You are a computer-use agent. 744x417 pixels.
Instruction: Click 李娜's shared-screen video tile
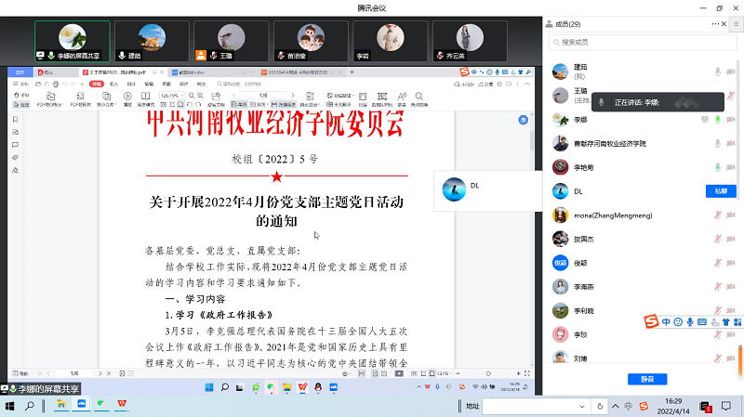pos(71,40)
